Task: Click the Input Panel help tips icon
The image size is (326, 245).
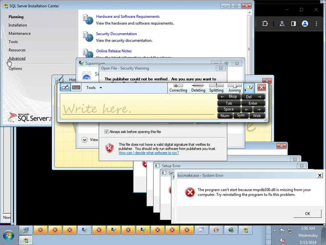Action: pos(250,87)
